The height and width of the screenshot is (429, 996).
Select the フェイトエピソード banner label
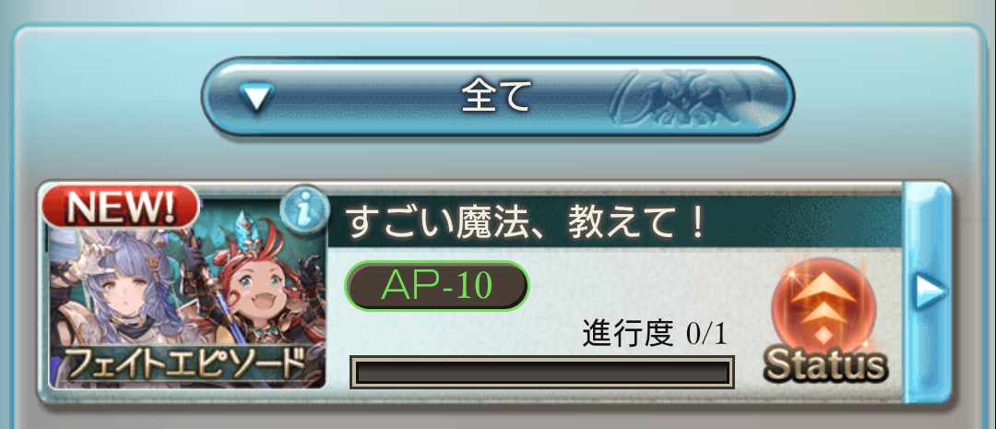186,363
